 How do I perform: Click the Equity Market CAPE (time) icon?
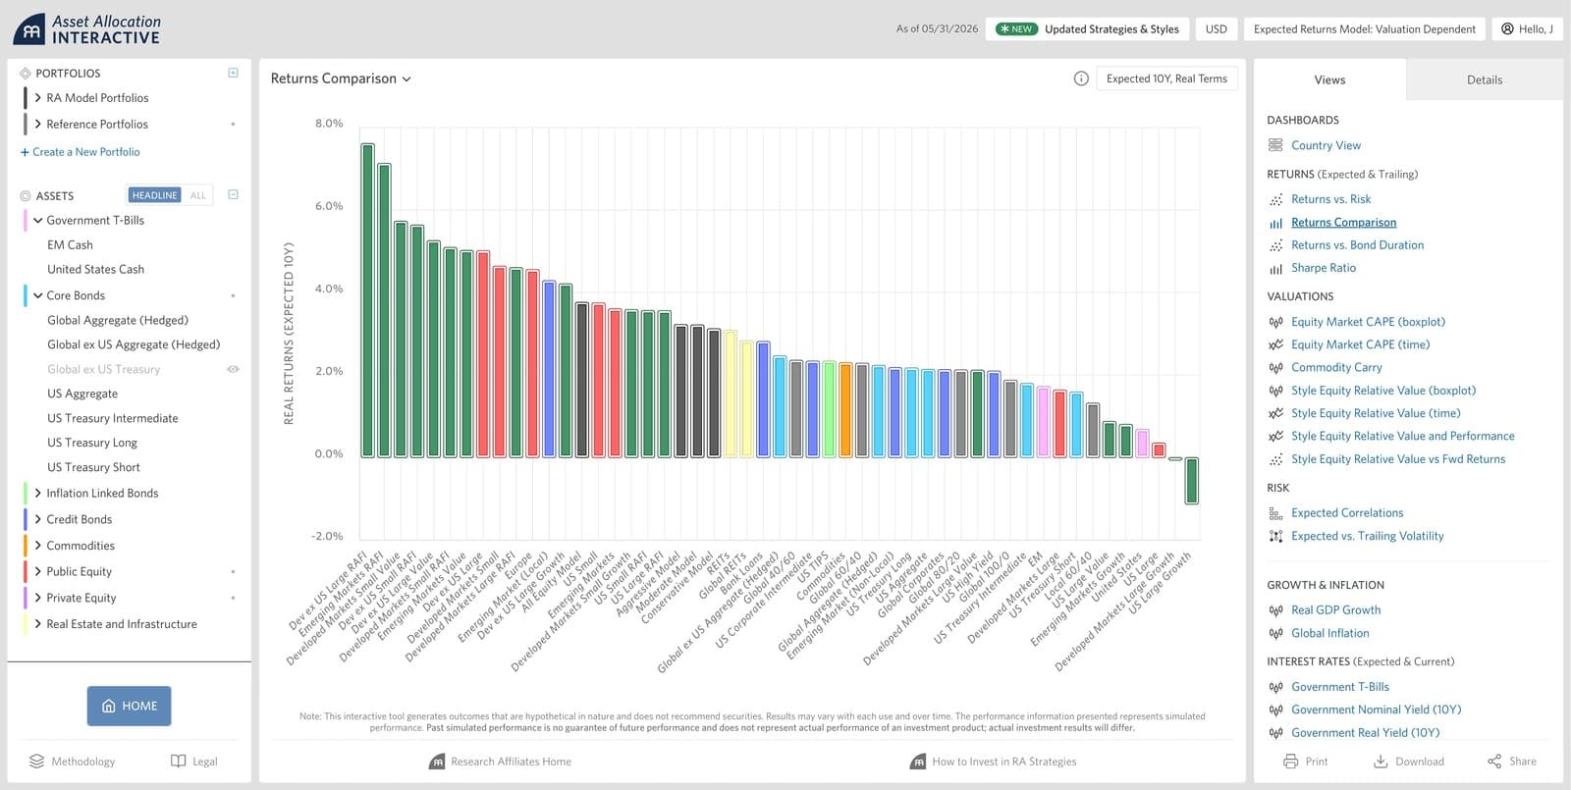[1275, 344]
